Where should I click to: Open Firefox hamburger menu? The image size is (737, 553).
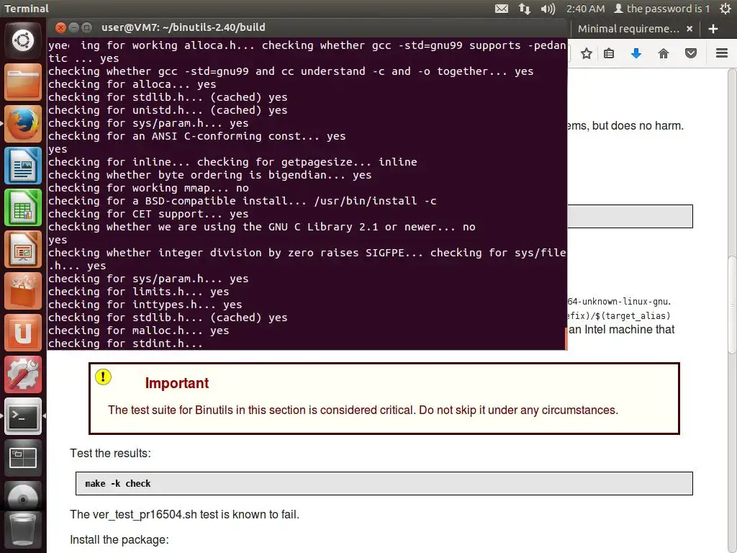722,53
